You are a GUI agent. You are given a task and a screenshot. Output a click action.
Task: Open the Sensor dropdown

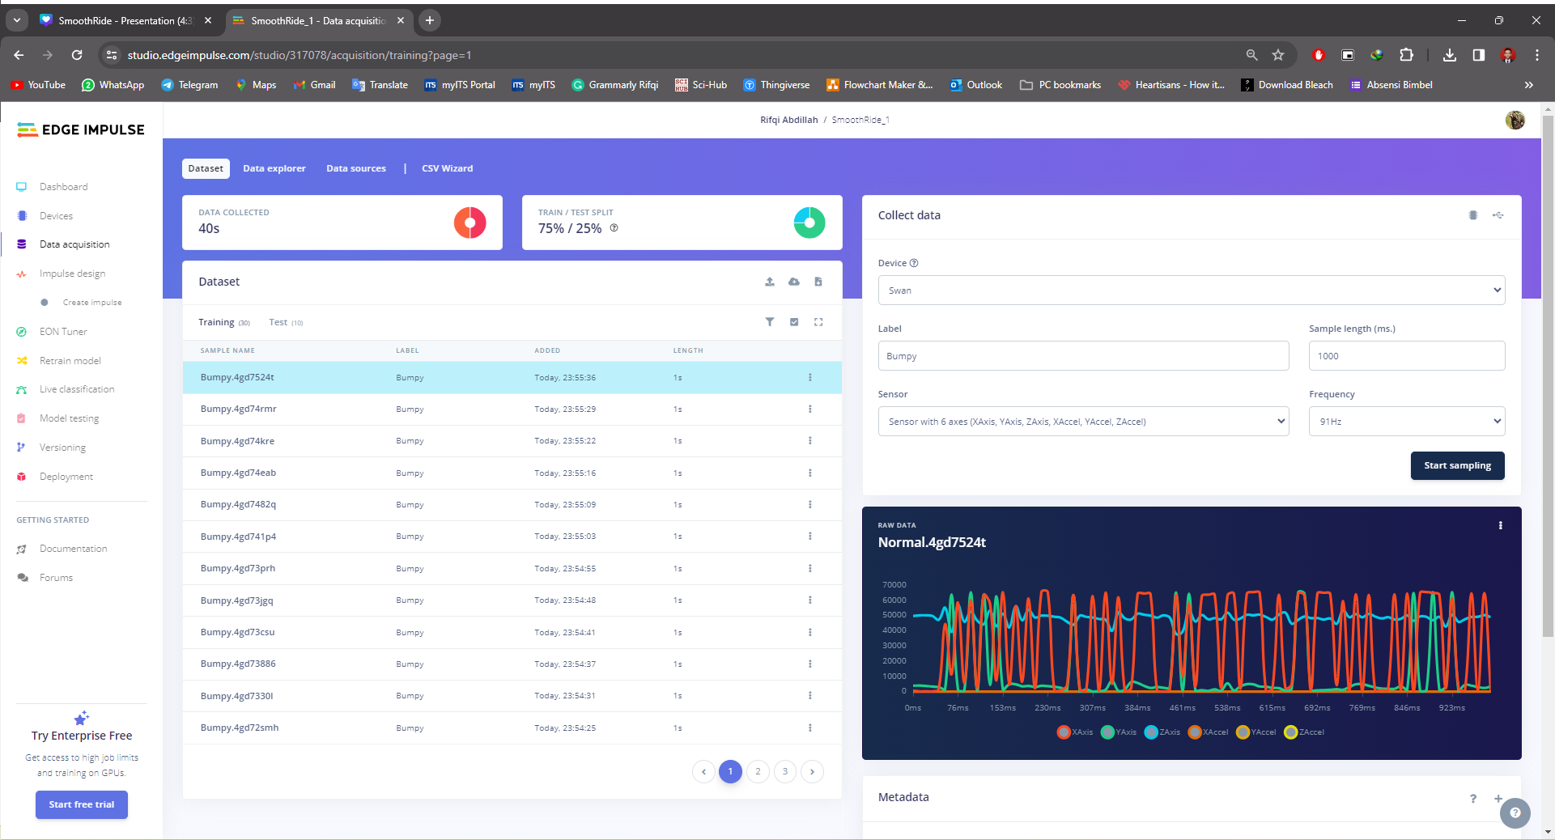pyautogui.click(x=1083, y=422)
